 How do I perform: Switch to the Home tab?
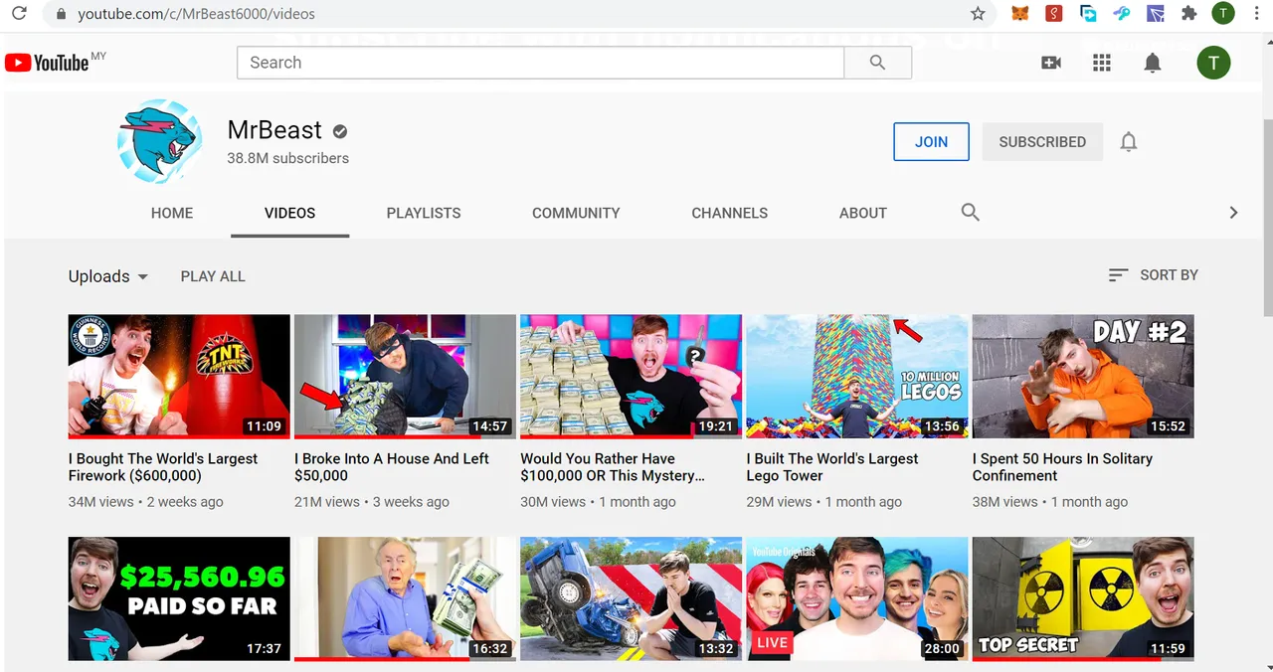[x=172, y=213]
